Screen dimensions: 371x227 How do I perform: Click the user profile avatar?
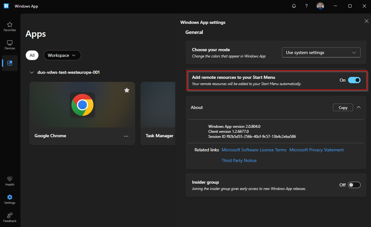(320, 6)
